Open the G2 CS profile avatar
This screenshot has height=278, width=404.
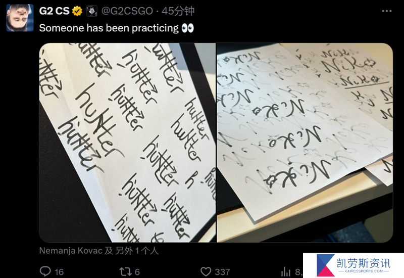tap(20, 18)
